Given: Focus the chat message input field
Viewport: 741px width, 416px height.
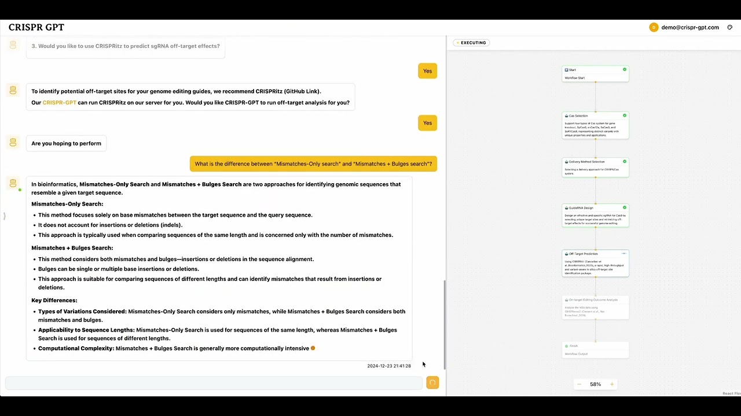Looking at the screenshot, I should (214, 382).
